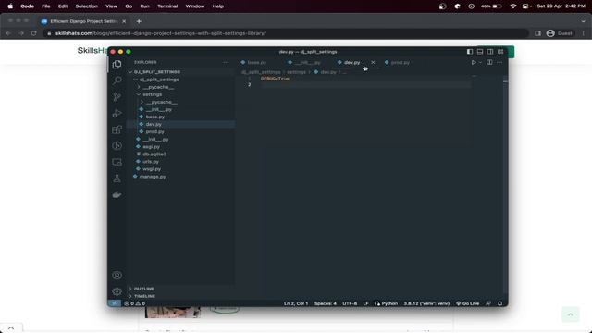This screenshot has width=592, height=333.
Task: Open a new browser tab
Action: pyautogui.click(x=139, y=21)
